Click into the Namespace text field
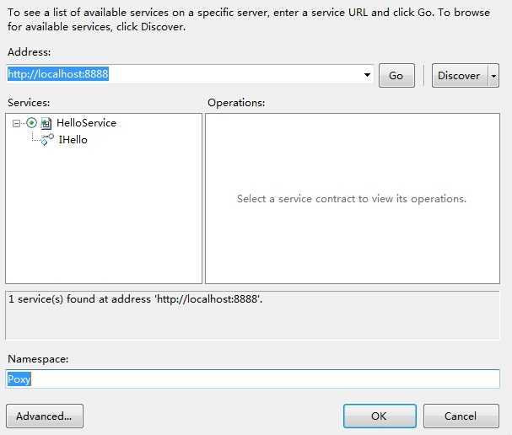512x435 pixels. (x=252, y=379)
